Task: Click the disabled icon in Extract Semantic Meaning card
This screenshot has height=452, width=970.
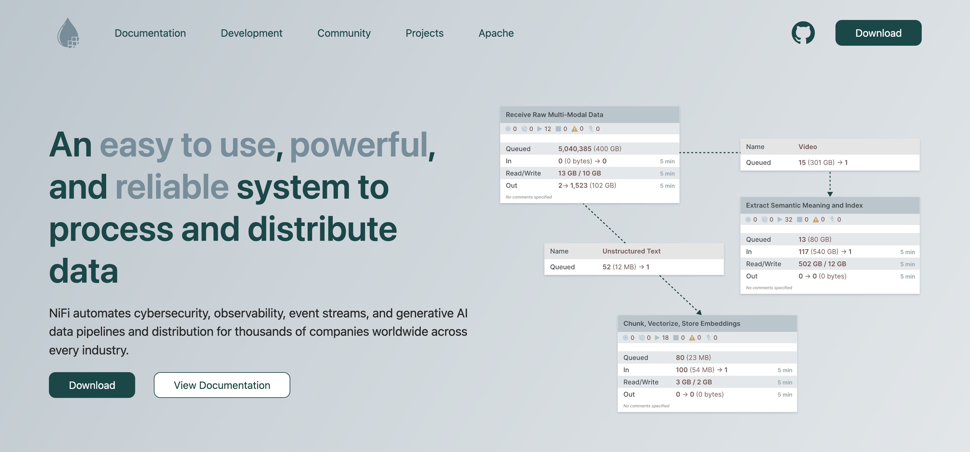Action: (832, 220)
